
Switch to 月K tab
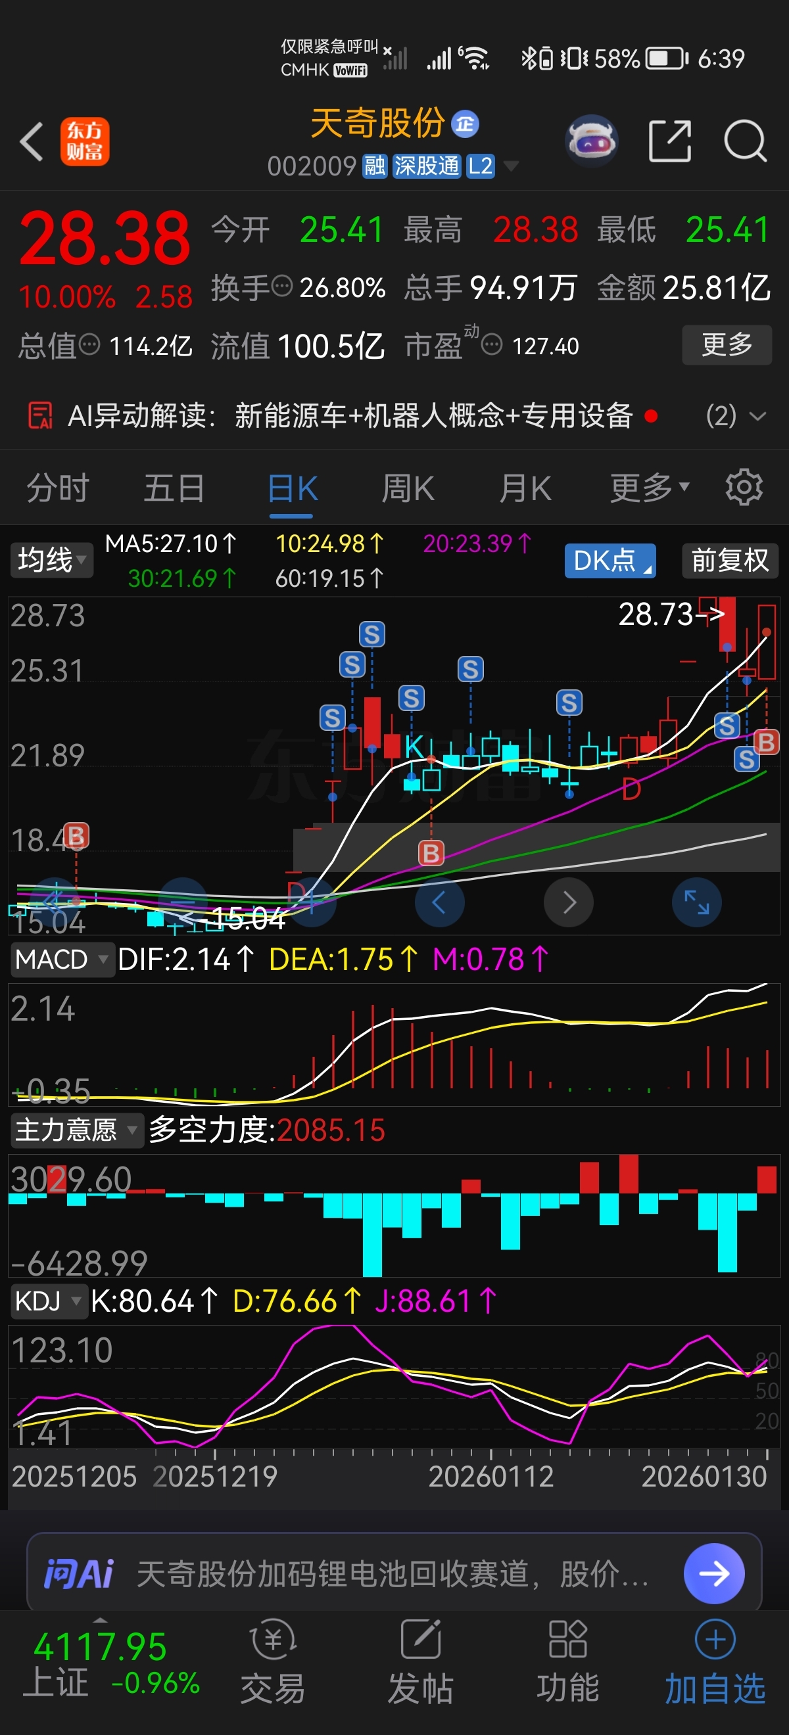click(525, 488)
